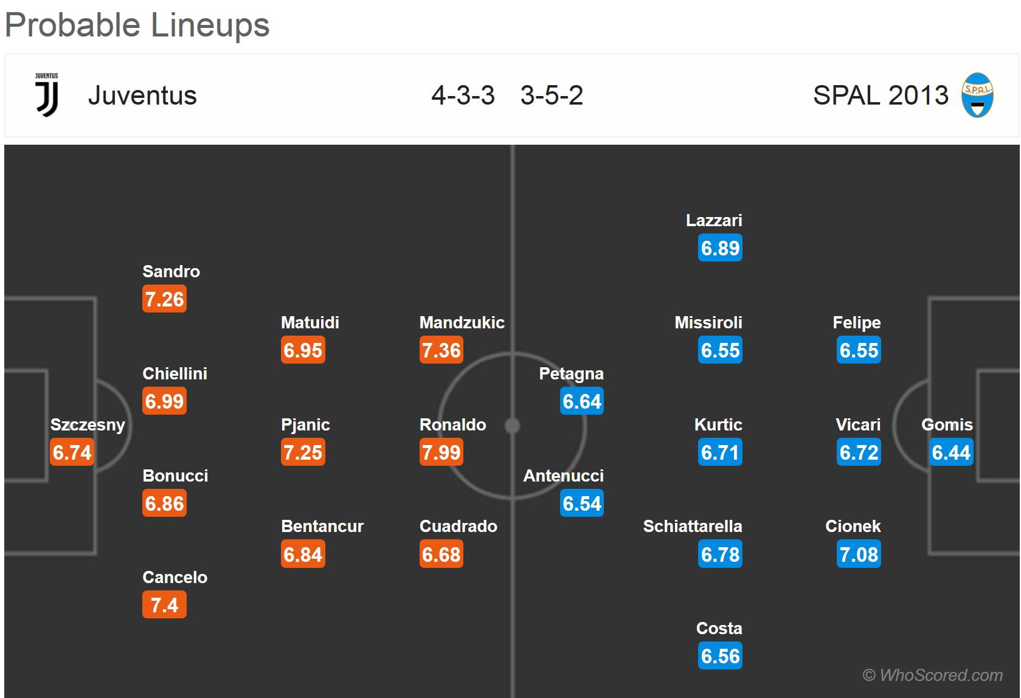Select Lazzari's 6.89 rating badge
Screen dimensions: 1021x698
[720, 248]
